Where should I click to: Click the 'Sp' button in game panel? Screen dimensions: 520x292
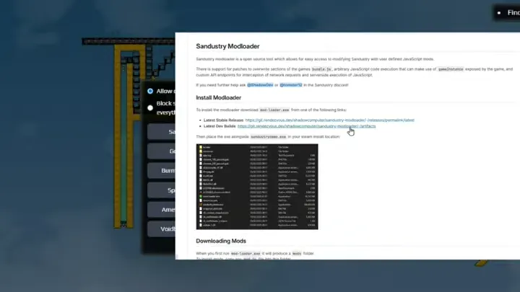[x=162, y=190]
